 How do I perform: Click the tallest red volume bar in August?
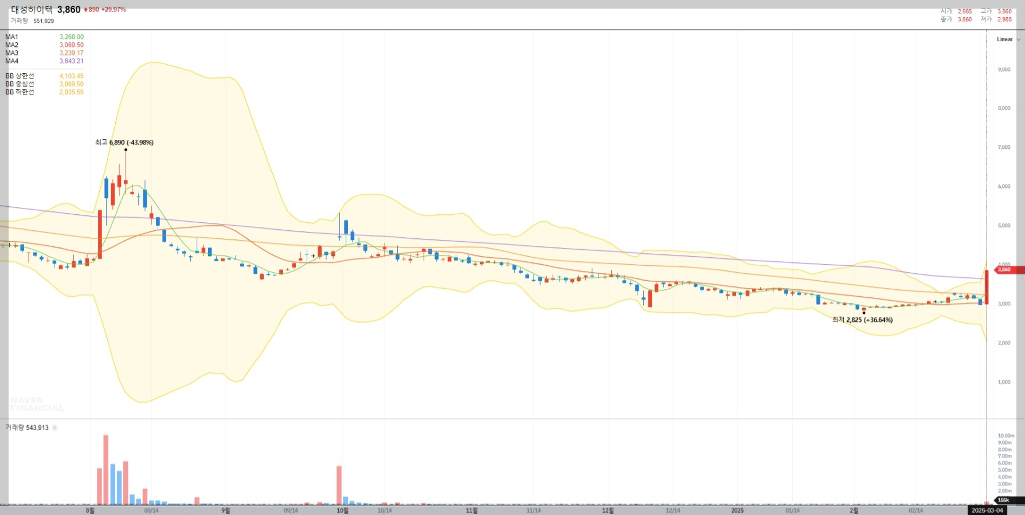tap(106, 470)
